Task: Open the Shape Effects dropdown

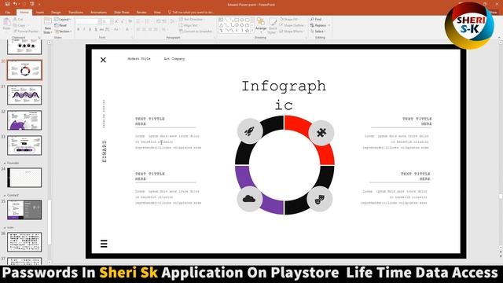Action: [292, 31]
